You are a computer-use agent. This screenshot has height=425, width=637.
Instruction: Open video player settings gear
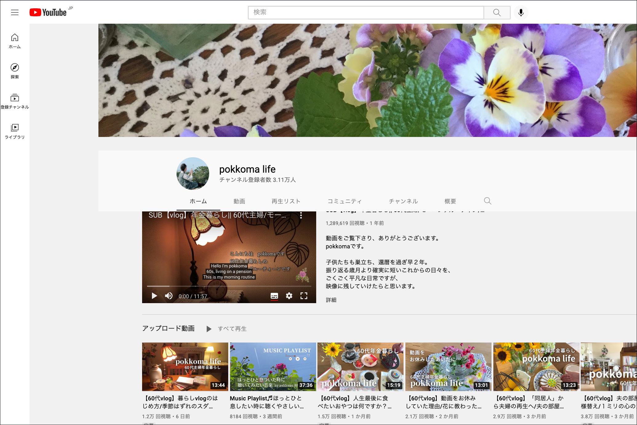pos(289,296)
